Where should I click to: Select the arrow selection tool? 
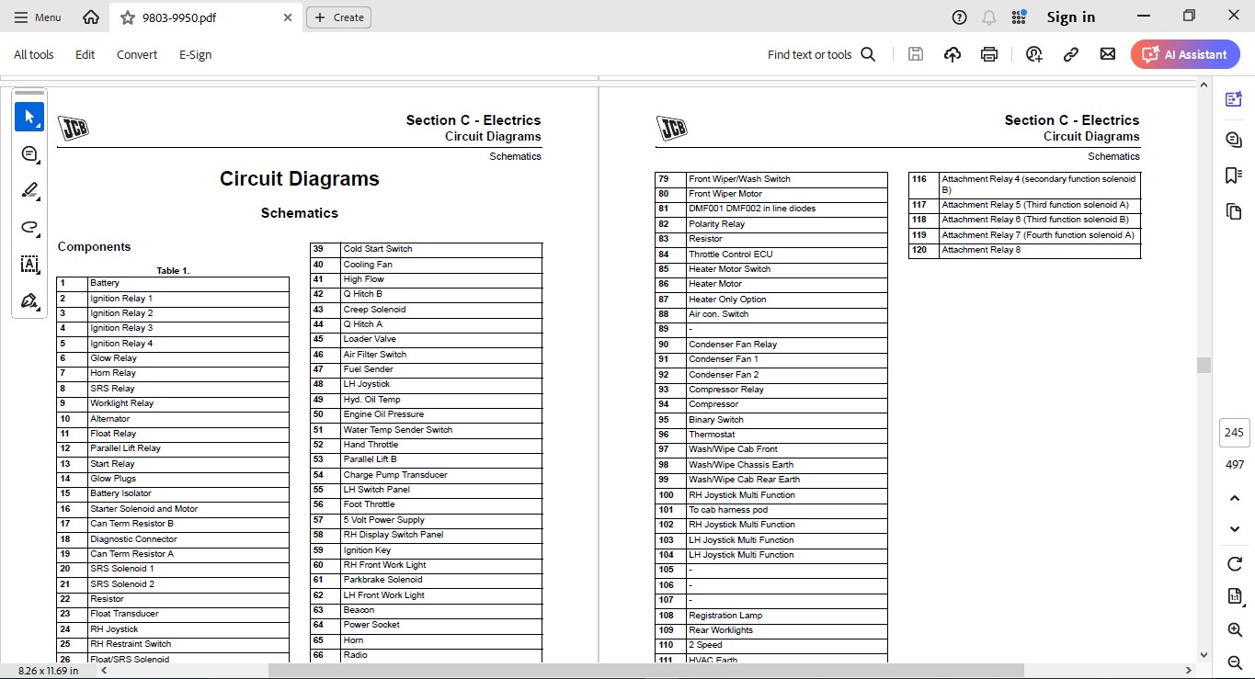29,117
